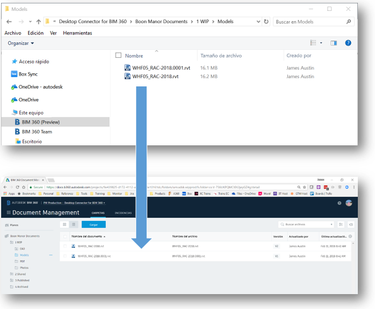Switch to list view in Document Management
The image size is (375, 309).
click(x=74, y=224)
